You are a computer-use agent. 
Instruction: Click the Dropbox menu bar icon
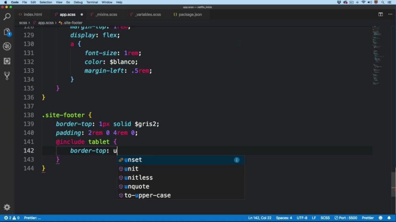pyautogui.click(x=339, y=2)
